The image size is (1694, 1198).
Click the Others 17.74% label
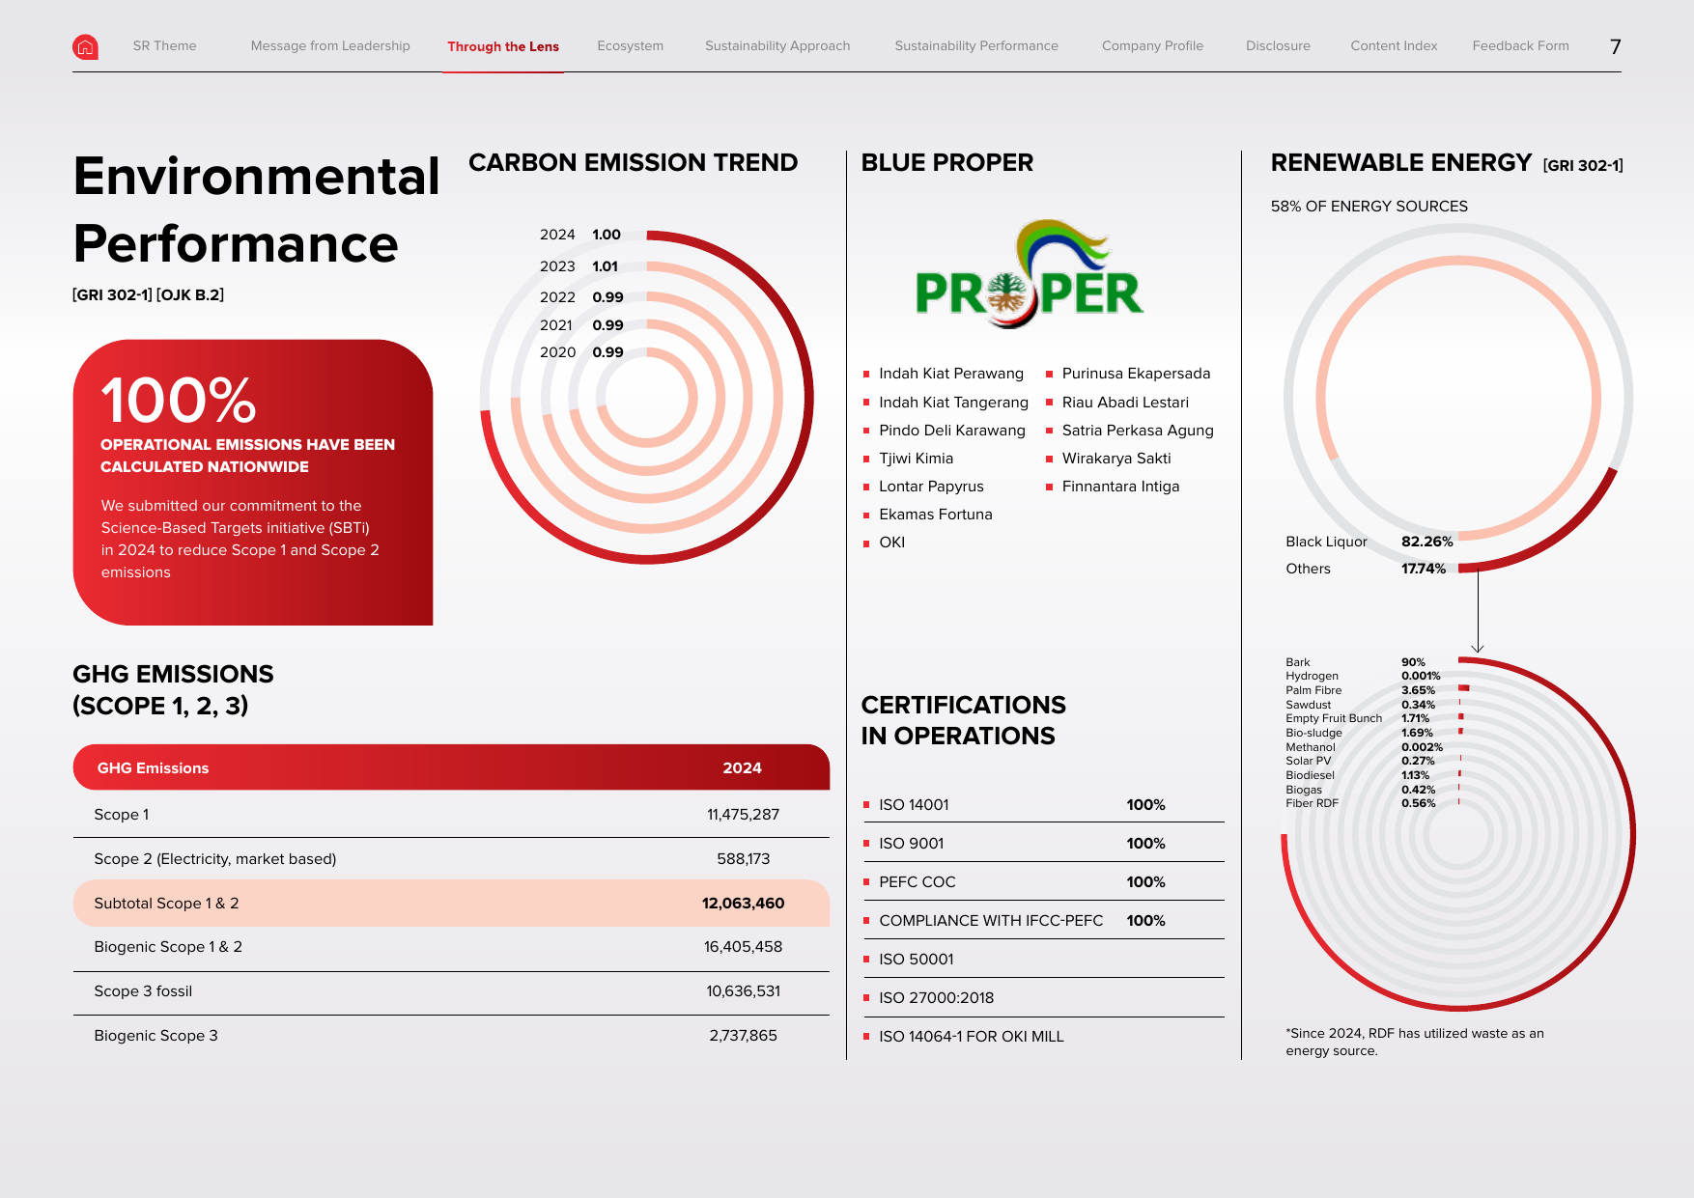(1366, 569)
